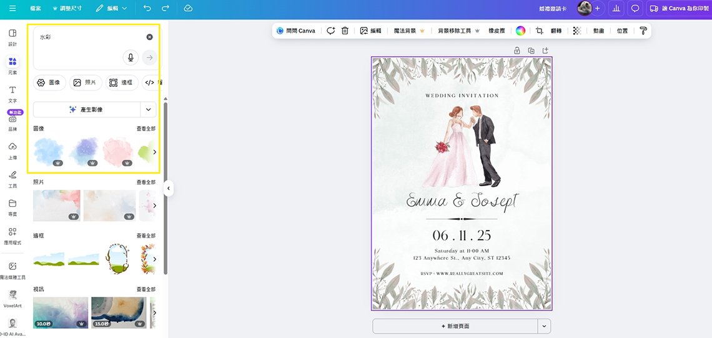Image resolution: width=712 pixels, height=338 pixels.
Task: Click 查看全部 link for 照片 section
Action: [x=146, y=182]
